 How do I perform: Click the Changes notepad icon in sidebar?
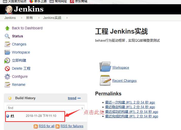(x=7, y=44)
